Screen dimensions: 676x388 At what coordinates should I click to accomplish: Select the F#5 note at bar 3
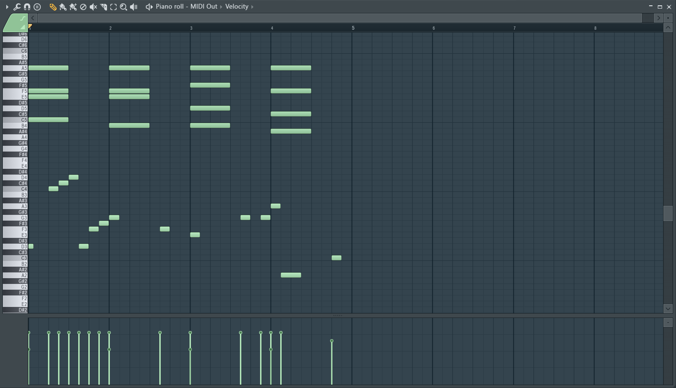[210, 85]
